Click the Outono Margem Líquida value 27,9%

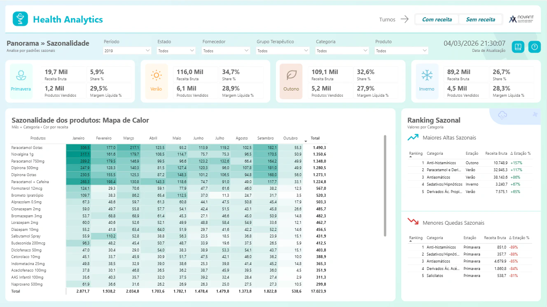tap(366, 88)
